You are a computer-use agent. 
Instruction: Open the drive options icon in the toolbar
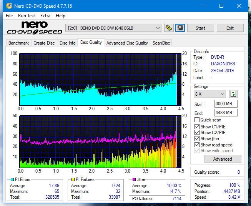[169, 28]
